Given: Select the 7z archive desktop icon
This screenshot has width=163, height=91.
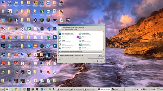Looking at the screenshot, I should point(68,21).
